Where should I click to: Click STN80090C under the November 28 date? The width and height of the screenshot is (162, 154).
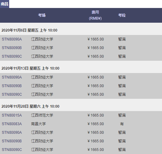pos(12,150)
